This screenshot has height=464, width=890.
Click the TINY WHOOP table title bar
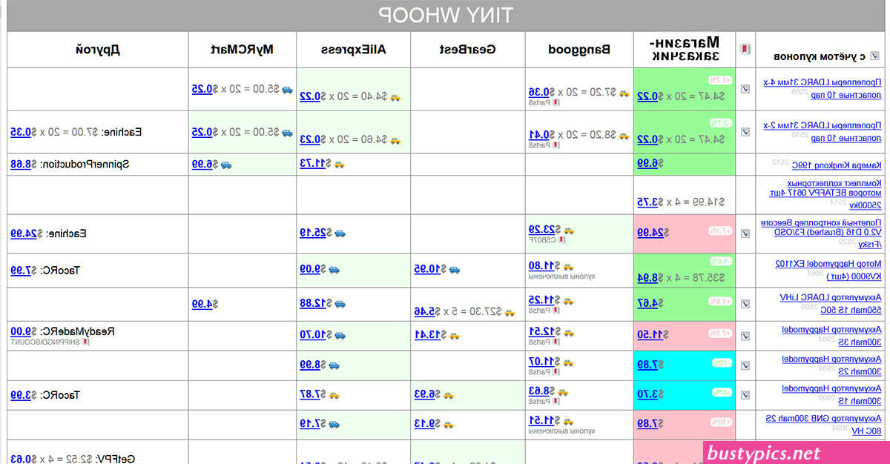(x=445, y=16)
